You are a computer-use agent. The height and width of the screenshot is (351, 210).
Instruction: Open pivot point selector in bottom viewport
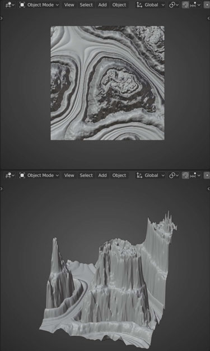click(x=174, y=175)
